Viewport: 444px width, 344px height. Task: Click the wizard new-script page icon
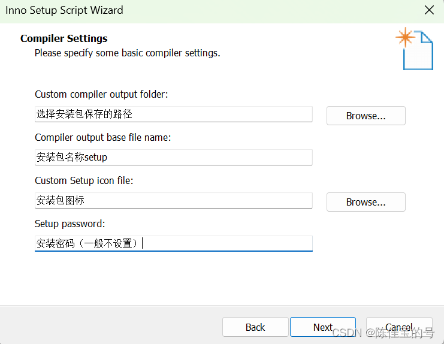tap(415, 49)
